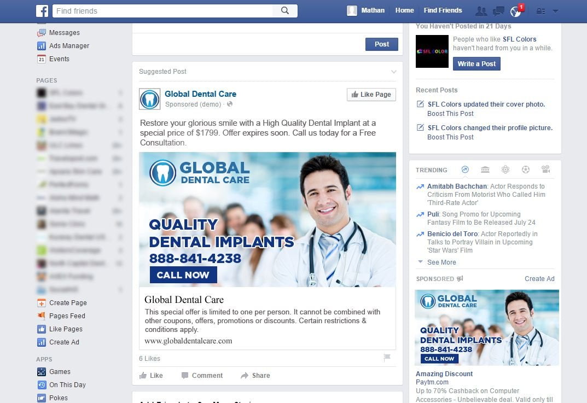The height and width of the screenshot is (403, 587).
Task: Open Pages Feed link
Action: pos(67,316)
